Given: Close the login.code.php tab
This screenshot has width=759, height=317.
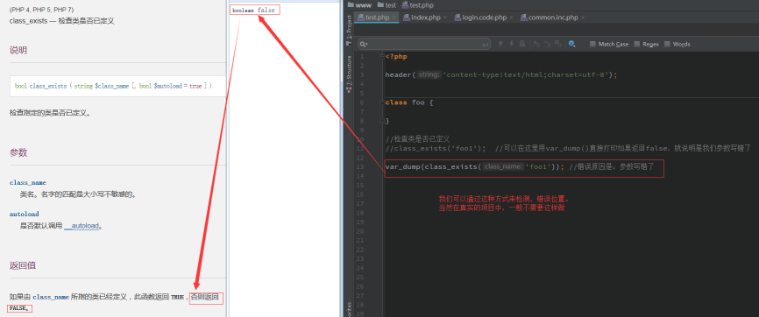Looking at the screenshot, I should coord(511,18).
